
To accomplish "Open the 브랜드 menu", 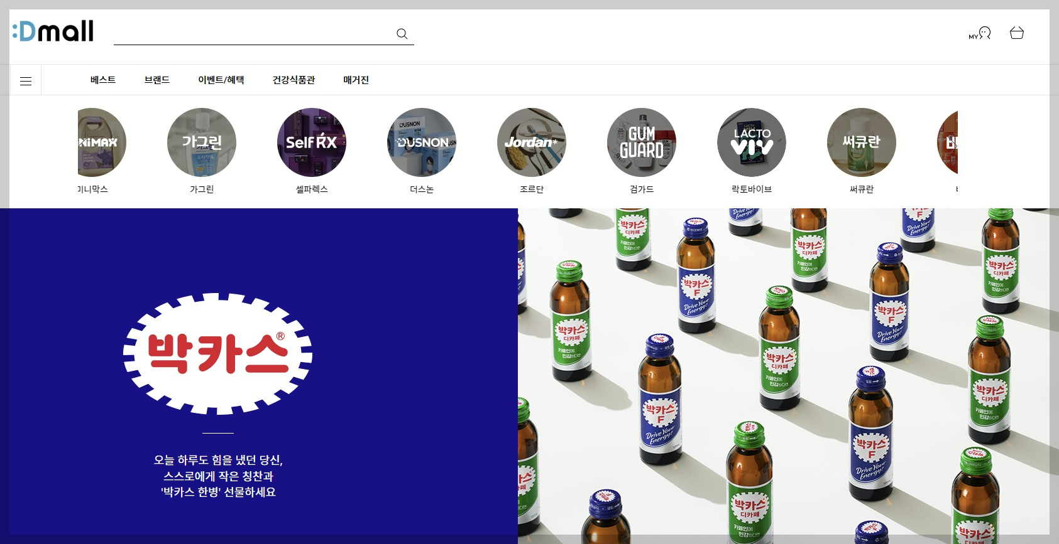I will pos(157,80).
